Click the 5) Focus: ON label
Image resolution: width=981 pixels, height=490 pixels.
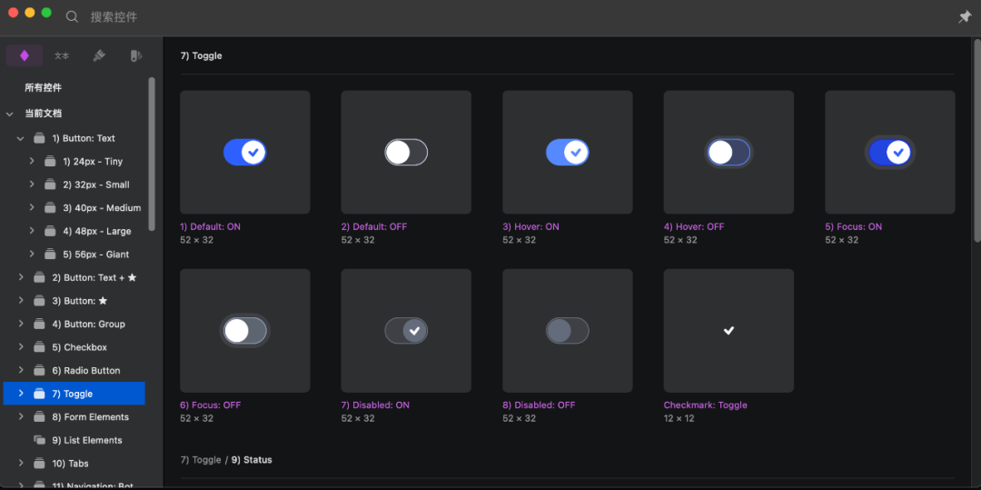853,226
